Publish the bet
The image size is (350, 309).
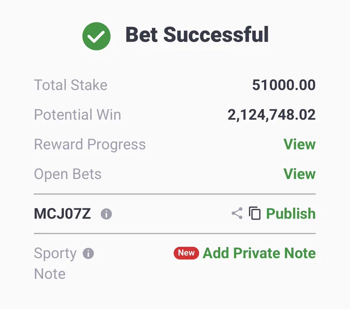291,213
